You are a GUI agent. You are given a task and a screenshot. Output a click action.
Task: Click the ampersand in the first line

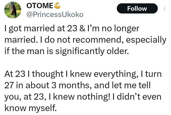click(82, 29)
